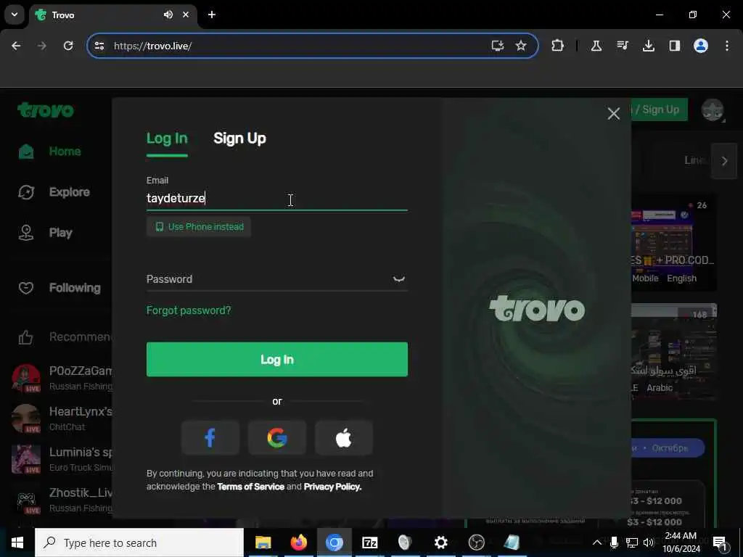The width and height of the screenshot is (743, 557).
Task: Select the Log In tab
Action: pos(167,139)
